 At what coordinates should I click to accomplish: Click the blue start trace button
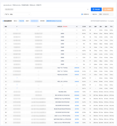[96, 9]
